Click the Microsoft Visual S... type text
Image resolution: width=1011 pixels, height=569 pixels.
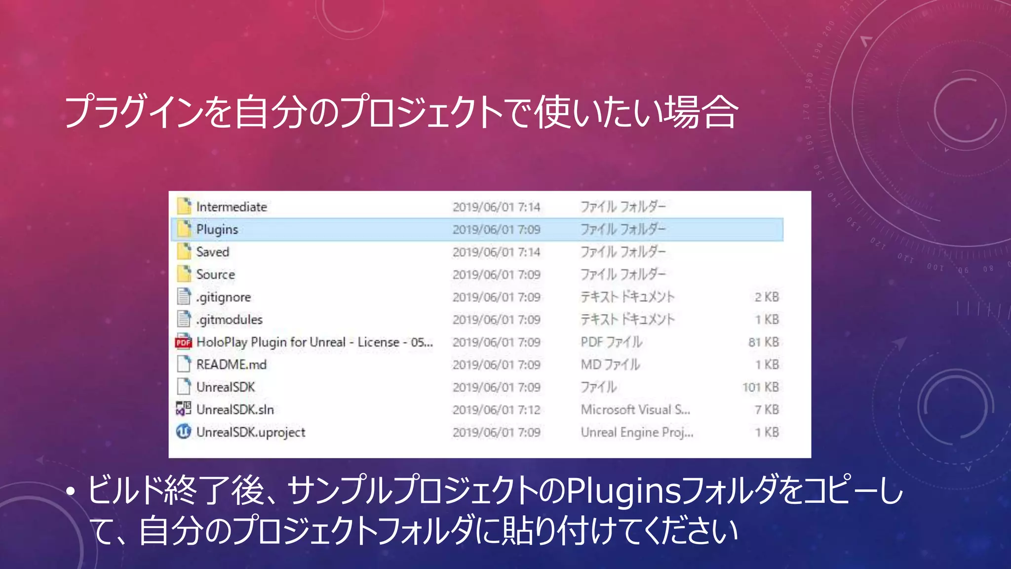tap(635, 409)
